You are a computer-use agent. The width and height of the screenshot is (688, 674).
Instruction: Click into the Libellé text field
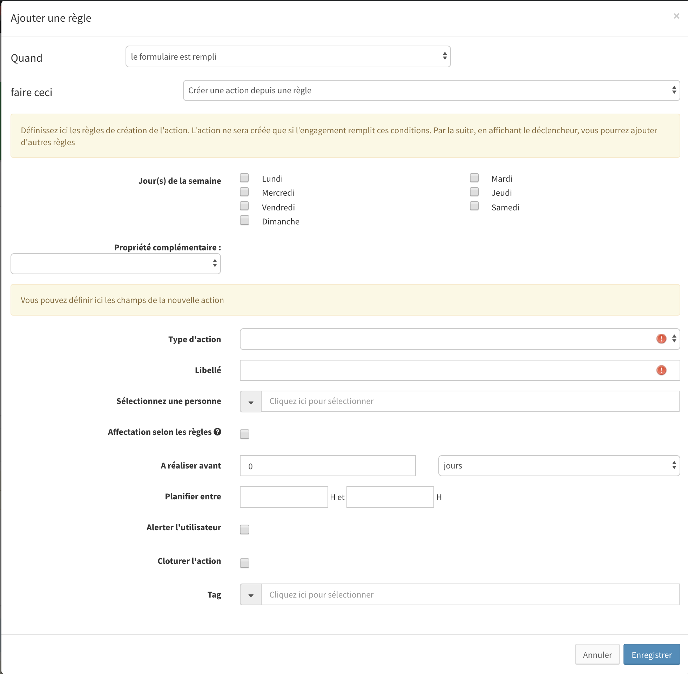446,370
